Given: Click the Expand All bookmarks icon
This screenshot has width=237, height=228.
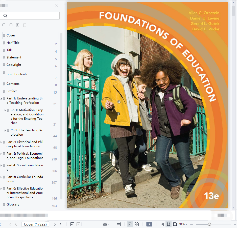Looking at the screenshot, I should pos(4,25).
